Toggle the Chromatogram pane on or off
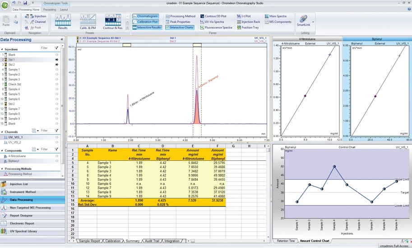 147,16
